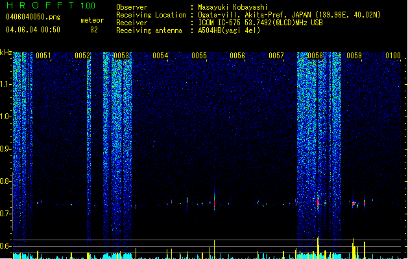Select the 0055 time label
This screenshot has height=259, width=408.
[x=199, y=56]
